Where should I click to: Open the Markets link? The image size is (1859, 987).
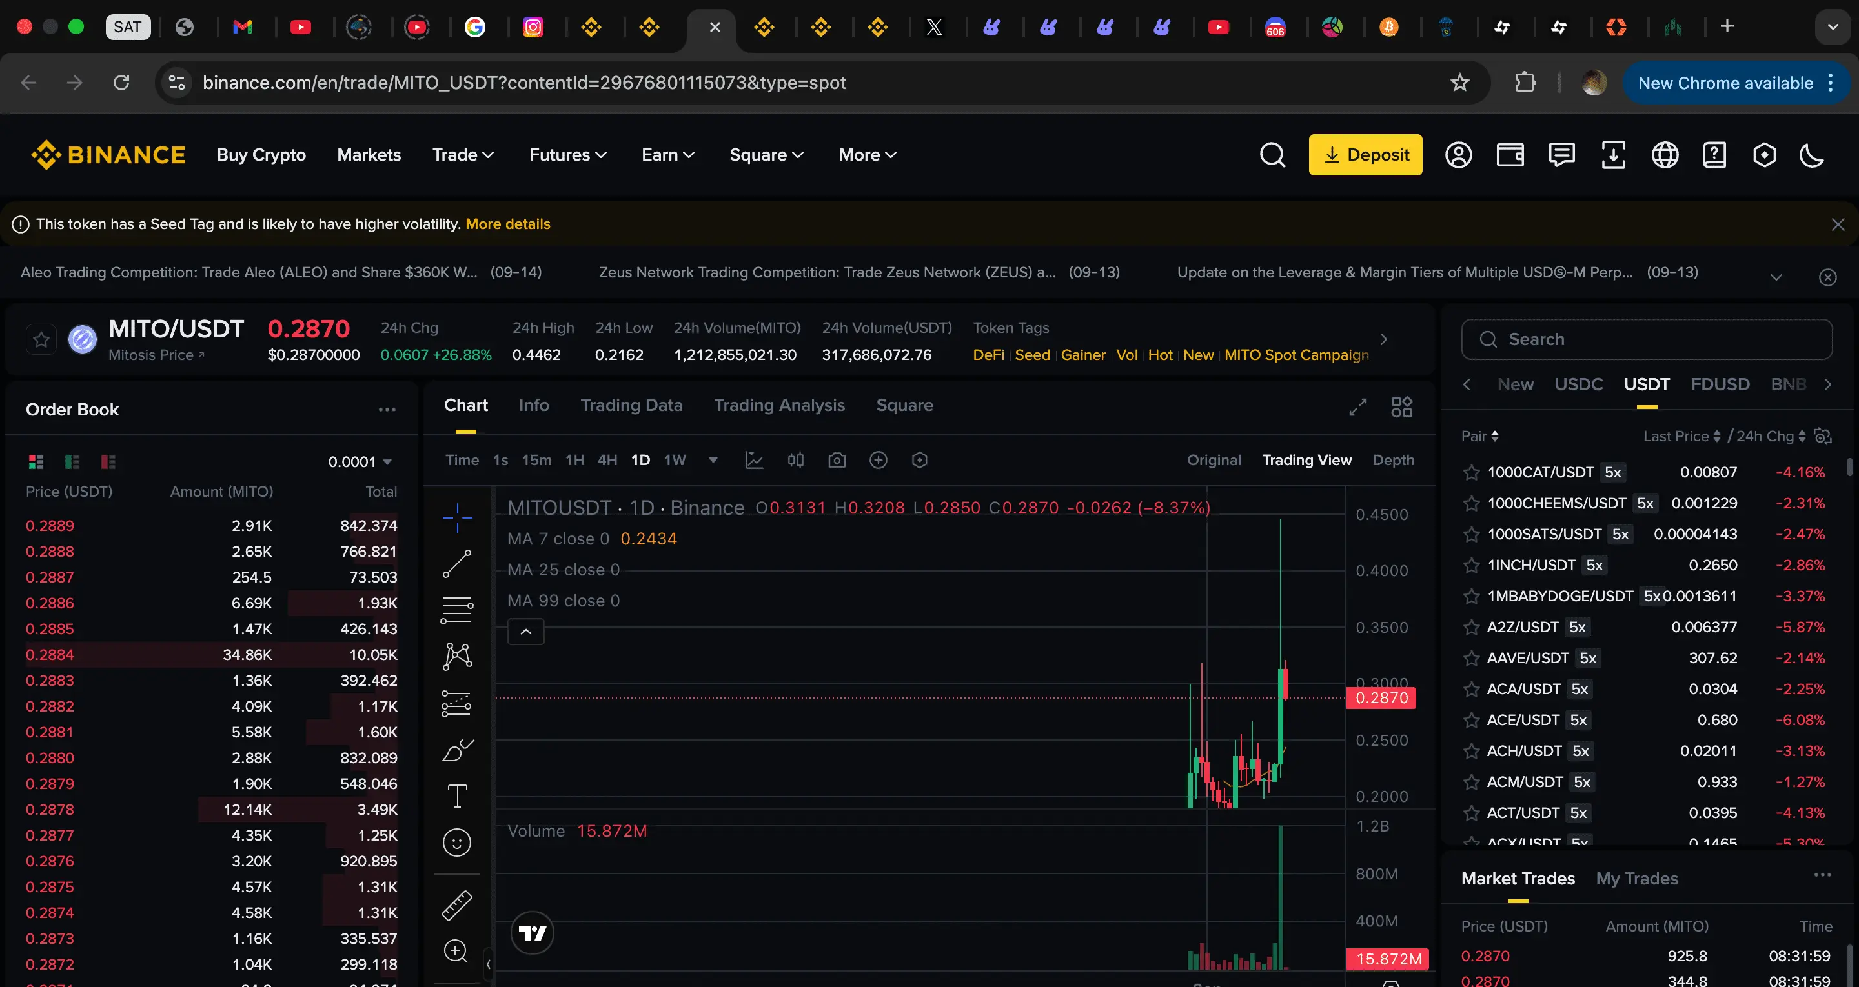369,155
